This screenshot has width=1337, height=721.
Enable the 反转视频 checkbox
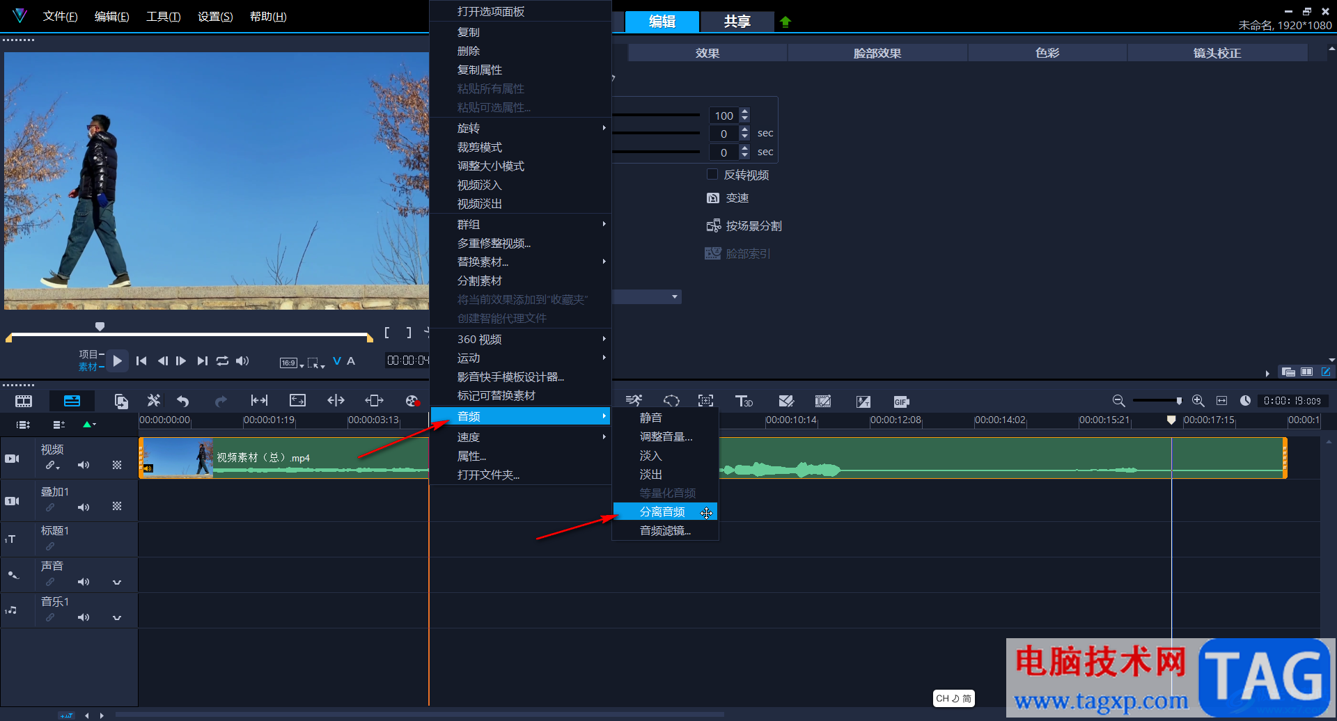(712, 174)
